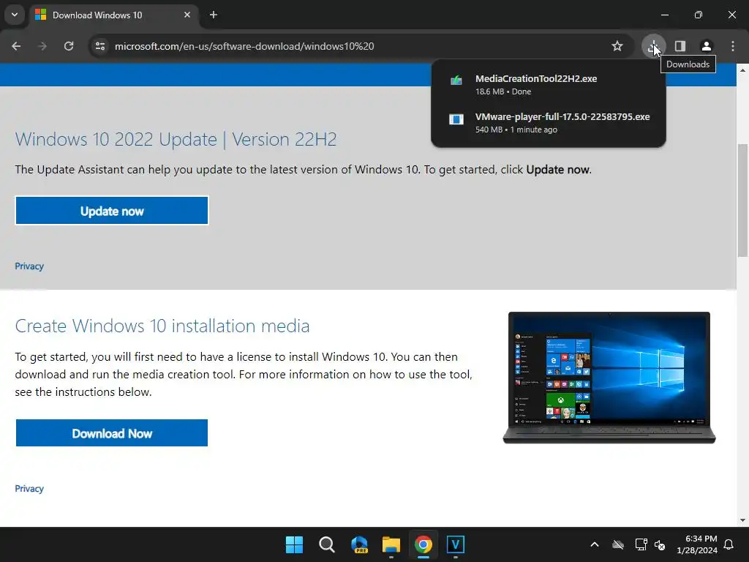
Task: Open taskbar Search icon
Action: pos(327,544)
